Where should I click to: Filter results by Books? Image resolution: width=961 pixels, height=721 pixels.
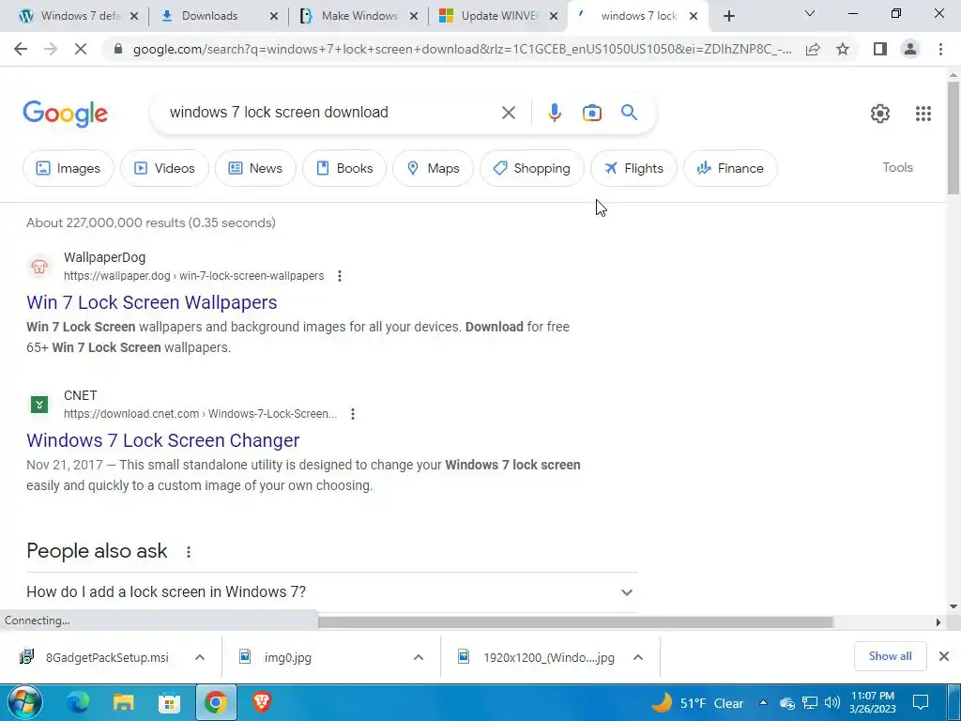[x=344, y=168]
